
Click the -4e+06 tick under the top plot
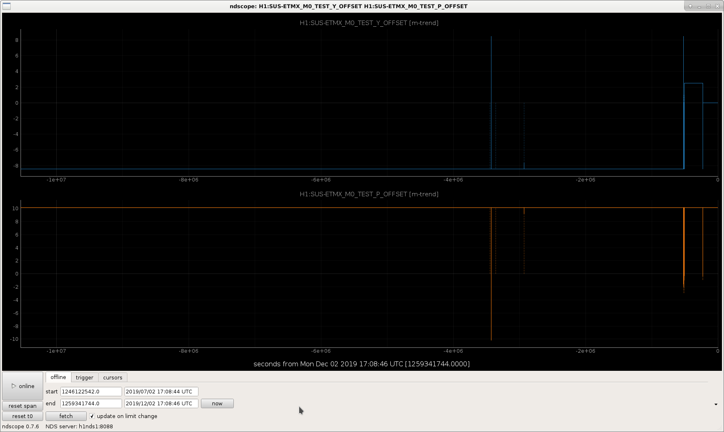tap(453, 180)
